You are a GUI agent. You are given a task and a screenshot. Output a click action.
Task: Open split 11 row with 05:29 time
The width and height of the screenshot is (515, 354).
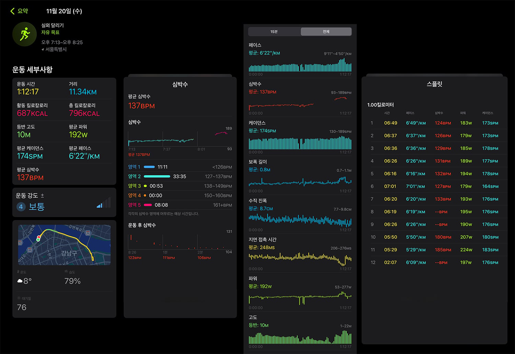434,250
